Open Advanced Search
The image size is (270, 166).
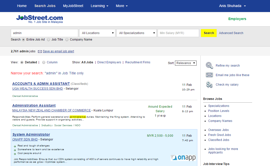point(231,33)
